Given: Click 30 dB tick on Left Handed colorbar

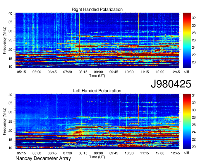Looking at the screenshot, I should (194, 110).
